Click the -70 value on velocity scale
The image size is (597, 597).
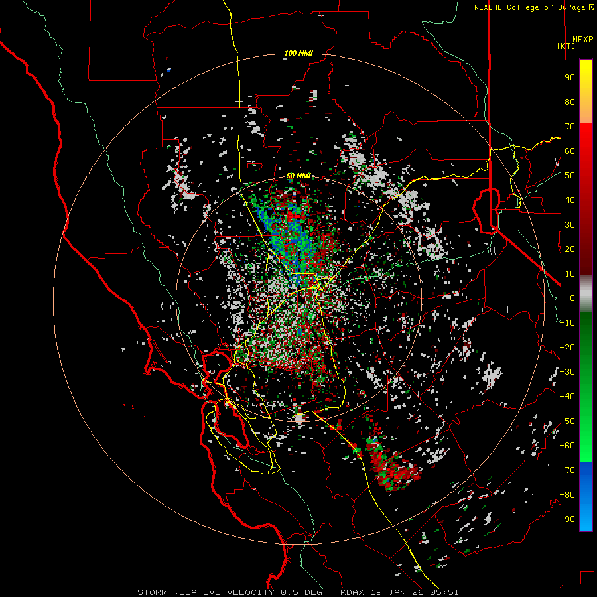(x=567, y=470)
